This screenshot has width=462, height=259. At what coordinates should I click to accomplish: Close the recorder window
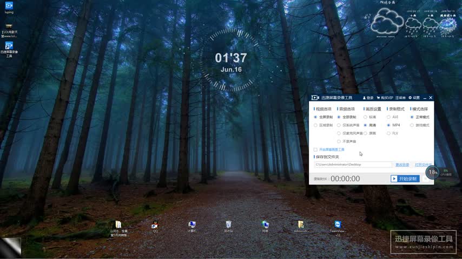431,98
